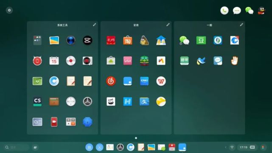Launch the blue camera lens app
The width and height of the screenshot is (272, 153).
(71, 40)
